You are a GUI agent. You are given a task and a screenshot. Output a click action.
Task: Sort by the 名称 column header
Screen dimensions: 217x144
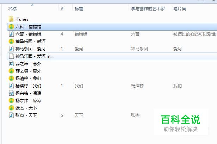(x=12, y=9)
